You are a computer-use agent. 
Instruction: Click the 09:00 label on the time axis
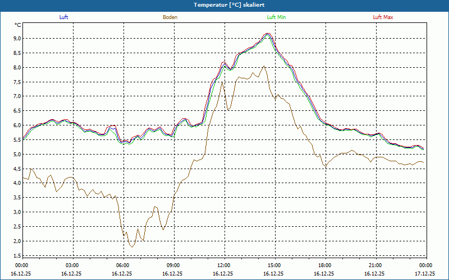click(173, 265)
